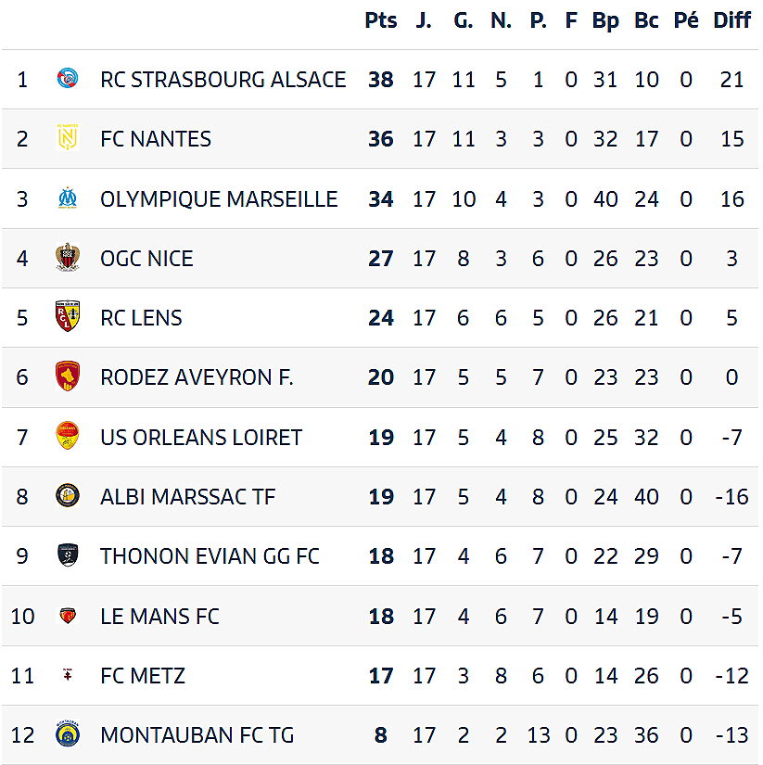The width and height of the screenshot is (763, 765).
Task: Click the US Orleans Loiret logo
Action: click(67, 437)
